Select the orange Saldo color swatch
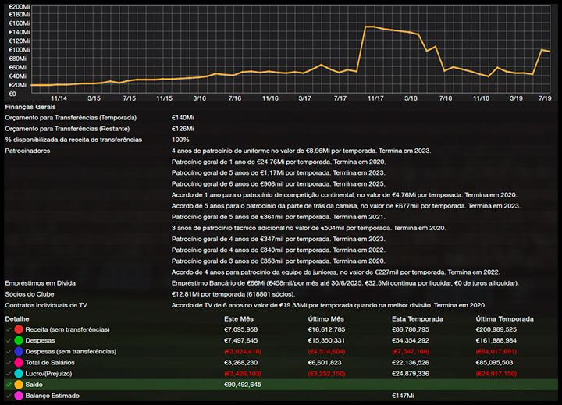This screenshot has height=405, width=562. [19, 385]
